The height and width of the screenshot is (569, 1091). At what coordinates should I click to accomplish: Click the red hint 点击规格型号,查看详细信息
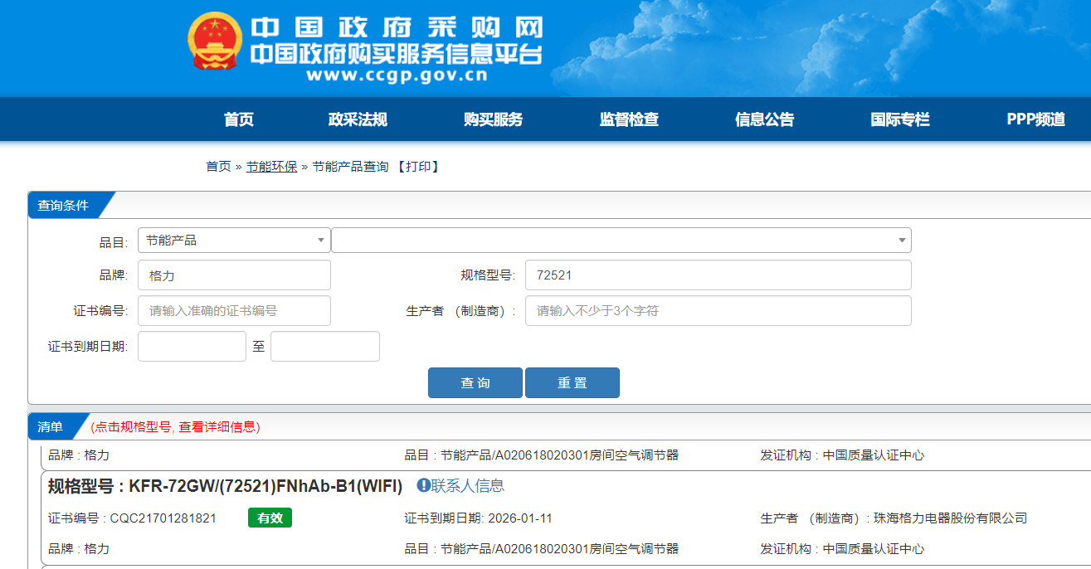pos(175,426)
